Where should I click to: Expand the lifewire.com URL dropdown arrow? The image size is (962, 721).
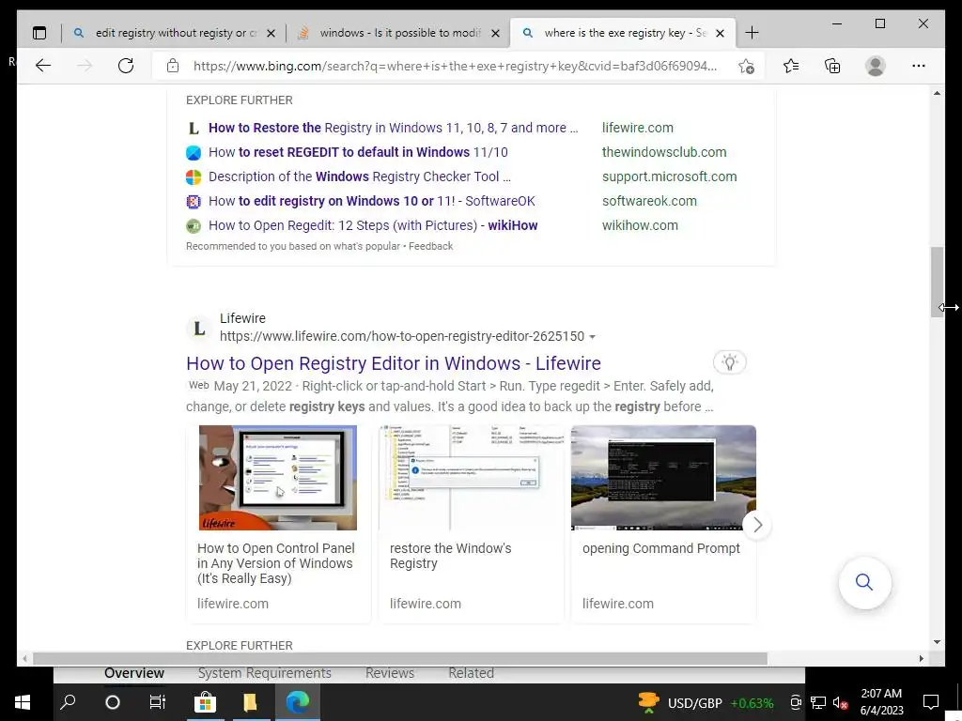coord(592,337)
